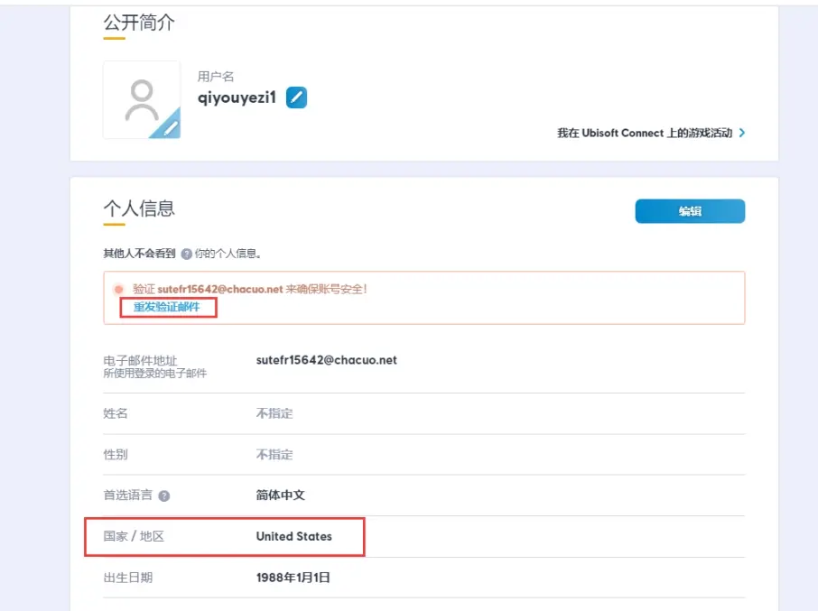Click the orange warning dot in verification banner
The image size is (818, 611).
coord(118,290)
